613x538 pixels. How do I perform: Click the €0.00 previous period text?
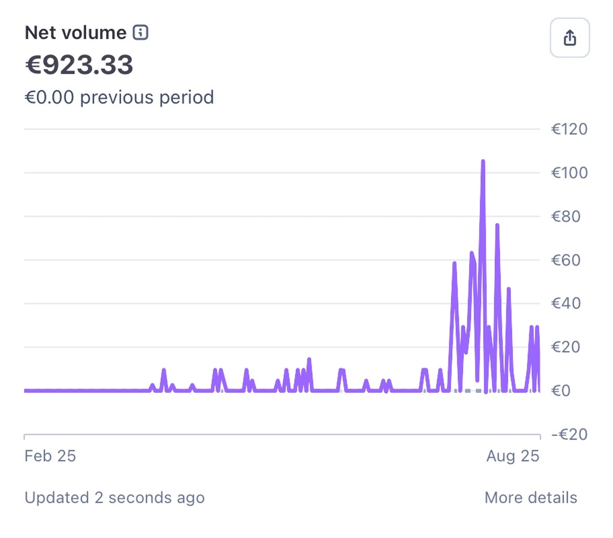119,97
